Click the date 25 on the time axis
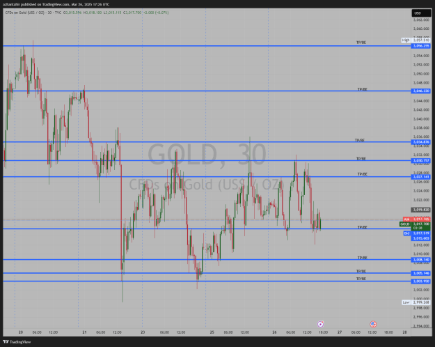The width and height of the screenshot is (435, 347). coord(212,332)
